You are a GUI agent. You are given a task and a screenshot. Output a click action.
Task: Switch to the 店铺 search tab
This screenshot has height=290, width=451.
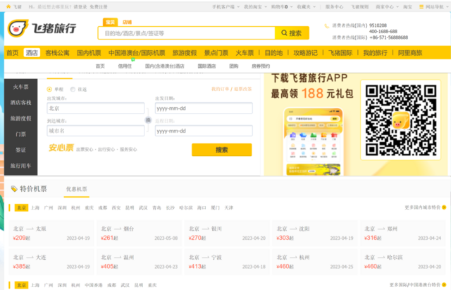(127, 22)
